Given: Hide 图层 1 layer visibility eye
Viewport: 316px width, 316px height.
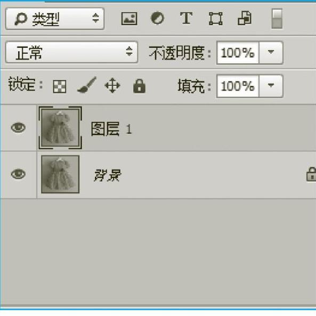Looking at the screenshot, I should [x=18, y=128].
